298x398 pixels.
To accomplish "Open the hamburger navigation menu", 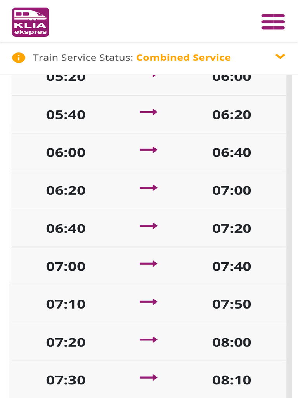I will coord(273,22).
